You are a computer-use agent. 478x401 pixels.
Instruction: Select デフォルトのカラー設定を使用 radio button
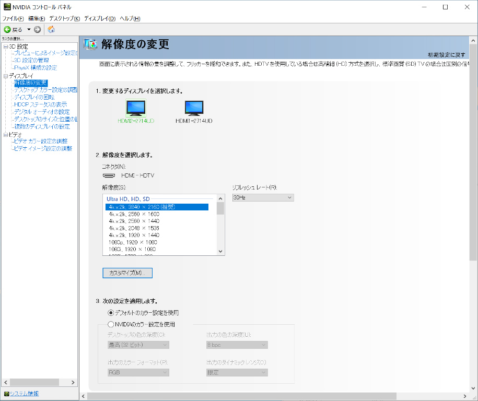click(x=111, y=313)
